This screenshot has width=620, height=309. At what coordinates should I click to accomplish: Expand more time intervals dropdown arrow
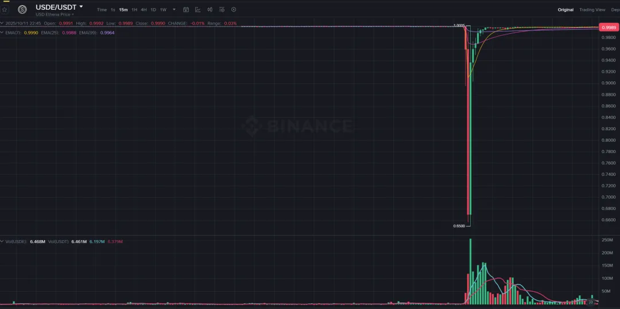pyautogui.click(x=174, y=10)
